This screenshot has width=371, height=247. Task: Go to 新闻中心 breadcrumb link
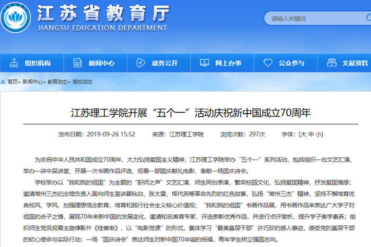[x=32, y=81]
